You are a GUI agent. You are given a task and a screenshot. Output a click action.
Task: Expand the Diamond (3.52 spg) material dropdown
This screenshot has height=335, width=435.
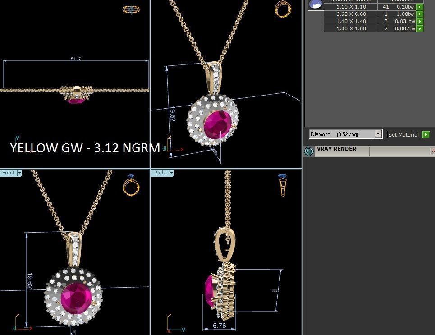pyautogui.click(x=378, y=134)
